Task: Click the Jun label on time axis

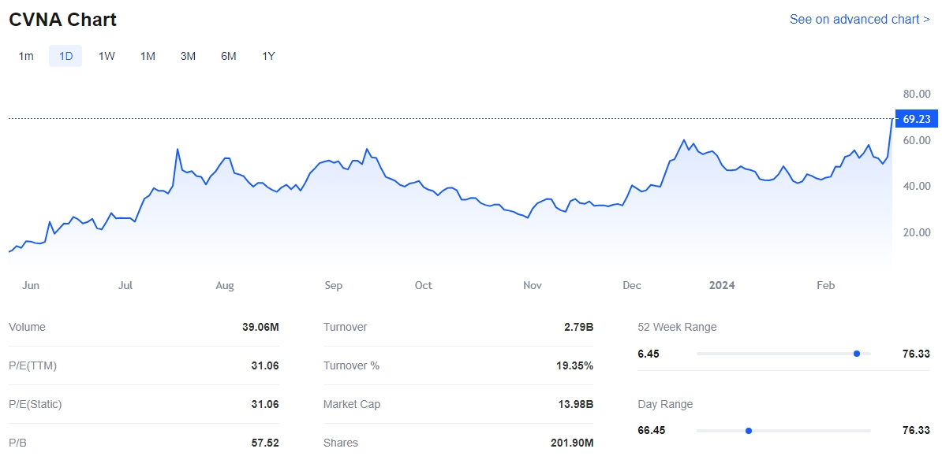Action: point(31,285)
